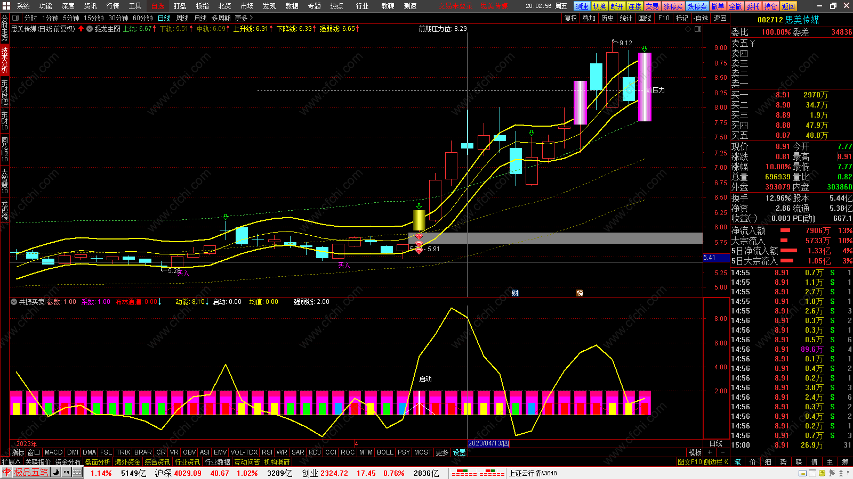The height and width of the screenshot is (479, 853).
Task: Click the 涨停买 limit-up buy button
Action: click(x=673, y=6)
